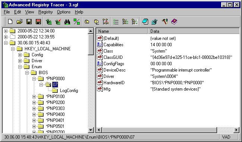The height and width of the screenshot is (142, 242).
Task: Select the 07 key in the tree
Action: click(55, 85)
